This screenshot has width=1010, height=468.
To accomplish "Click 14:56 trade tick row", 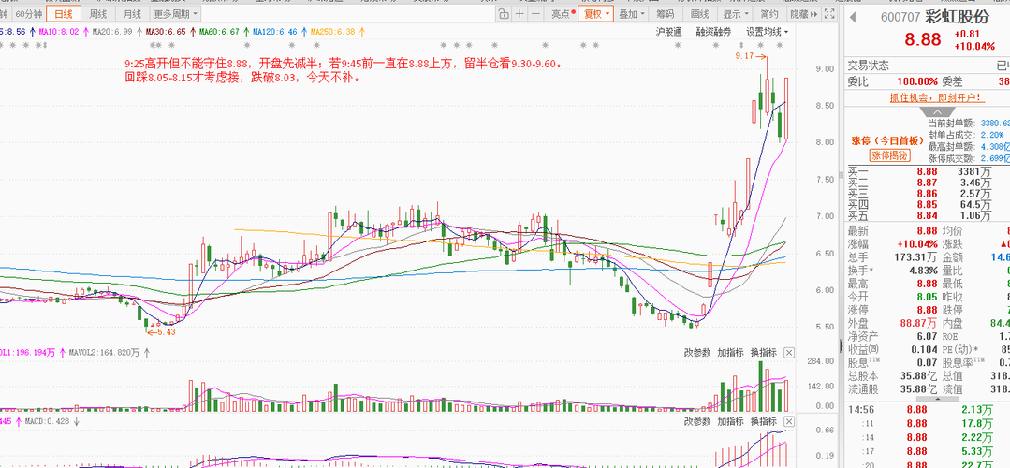I will (927, 409).
